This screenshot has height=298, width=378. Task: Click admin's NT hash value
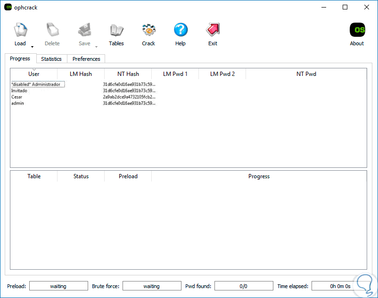[129, 103]
